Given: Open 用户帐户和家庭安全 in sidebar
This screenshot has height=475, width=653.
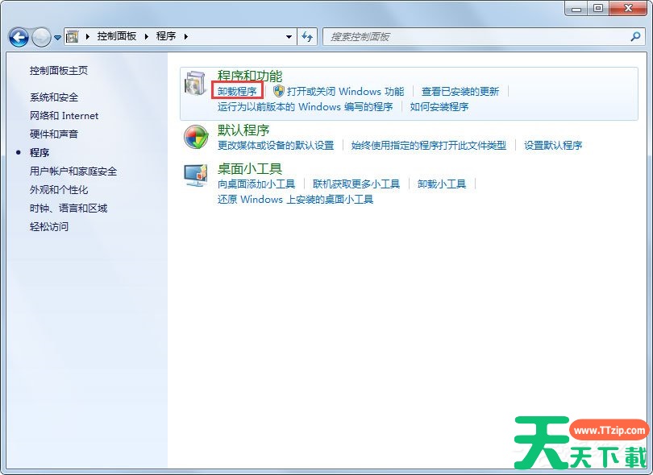Looking at the screenshot, I should pos(73,171).
